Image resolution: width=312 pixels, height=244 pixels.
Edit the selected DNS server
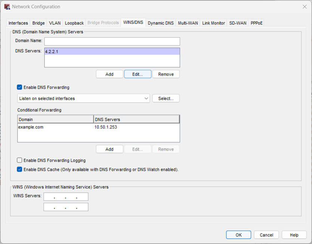click(138, 74)
